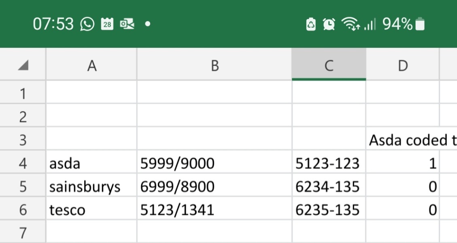Tap the alarm clock status icon
The image size is (457, 243).
pos(329,24)
